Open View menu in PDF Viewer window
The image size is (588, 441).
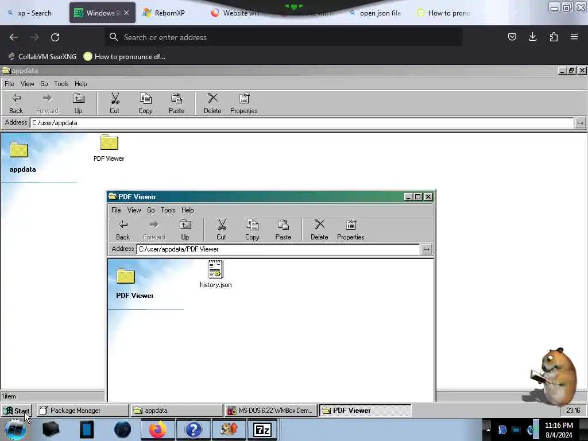point(134,210)
